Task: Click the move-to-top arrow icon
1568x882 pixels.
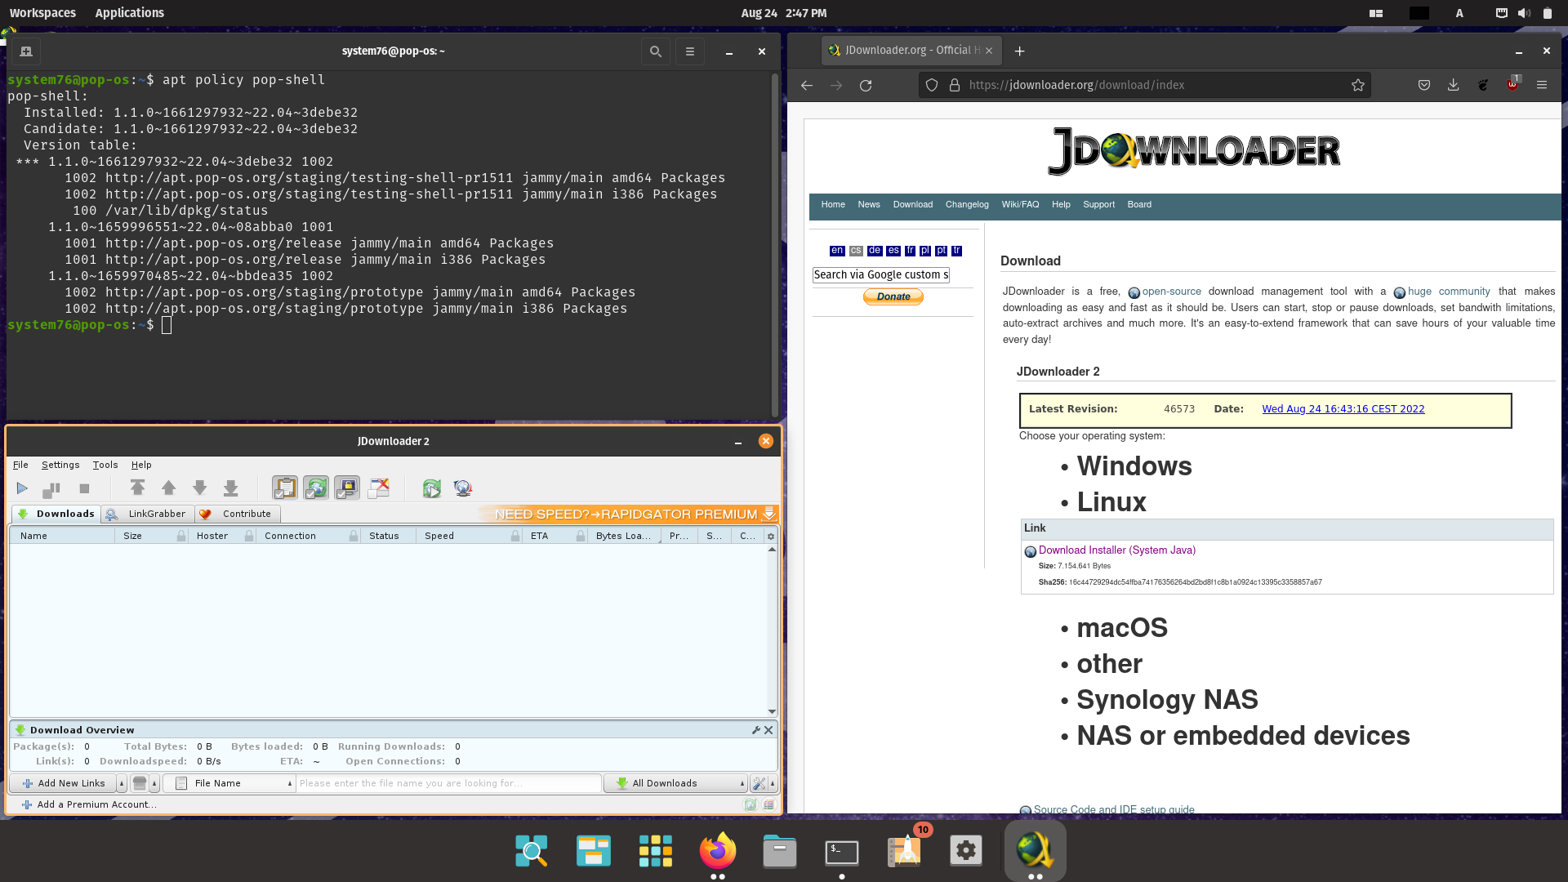Action: pyautogui.click(x=137, y=488)
